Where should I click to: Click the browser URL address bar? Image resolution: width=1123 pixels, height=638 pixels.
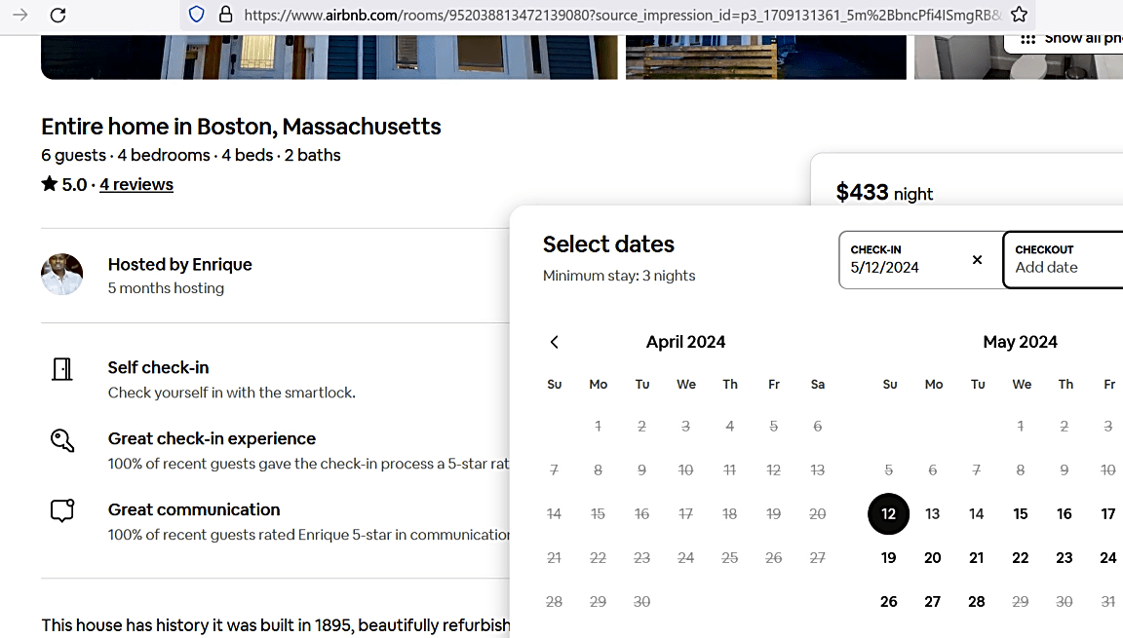(622, 15)
